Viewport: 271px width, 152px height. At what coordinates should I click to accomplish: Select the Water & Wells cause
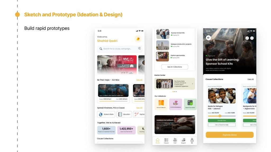106,114
